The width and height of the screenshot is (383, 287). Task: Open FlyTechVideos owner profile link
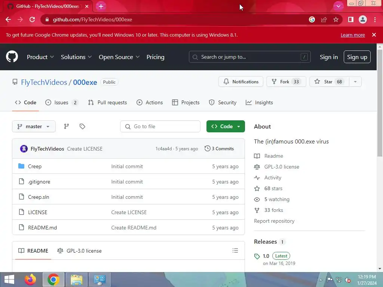(x=44, y=82)
